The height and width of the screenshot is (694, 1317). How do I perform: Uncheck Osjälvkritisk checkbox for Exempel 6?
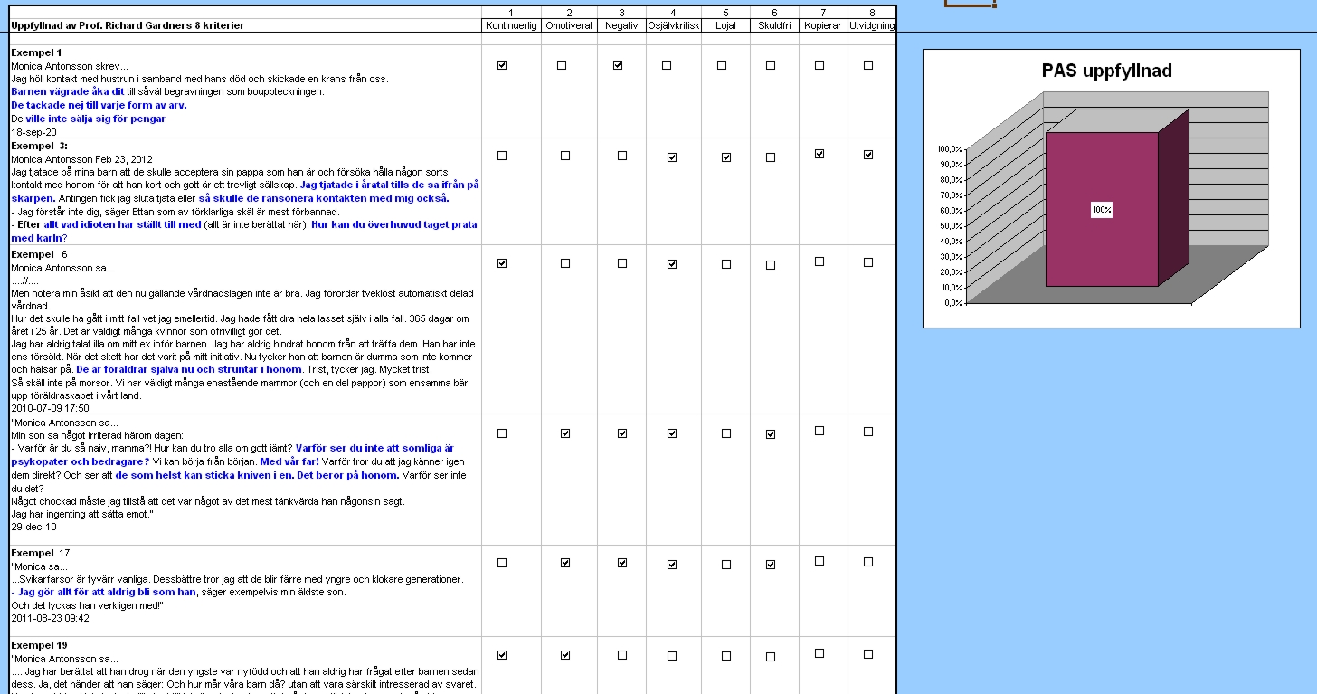coord(672,264)
